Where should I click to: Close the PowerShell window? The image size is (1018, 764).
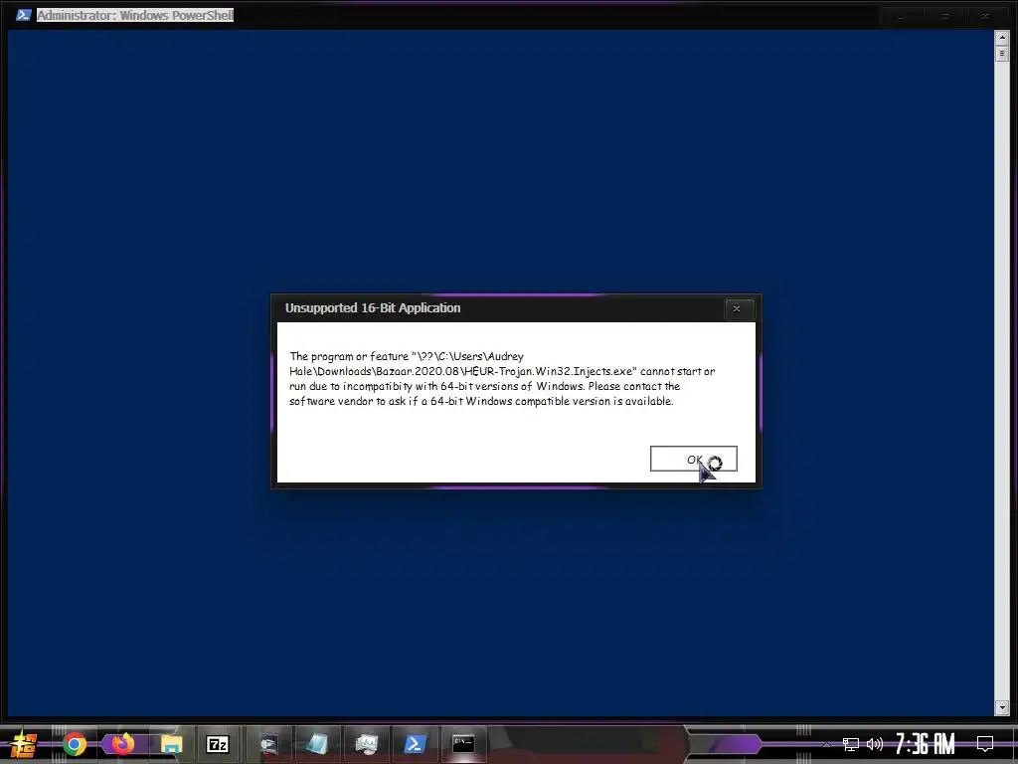(x=985, y=16)
